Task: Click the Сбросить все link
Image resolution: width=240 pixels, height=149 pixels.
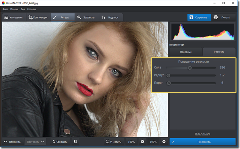Action: click(x=202, y=134)
